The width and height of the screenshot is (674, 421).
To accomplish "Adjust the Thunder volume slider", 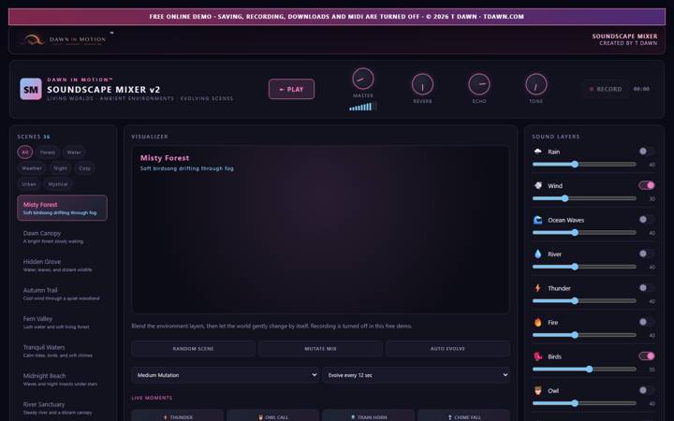I will point(584,300).
